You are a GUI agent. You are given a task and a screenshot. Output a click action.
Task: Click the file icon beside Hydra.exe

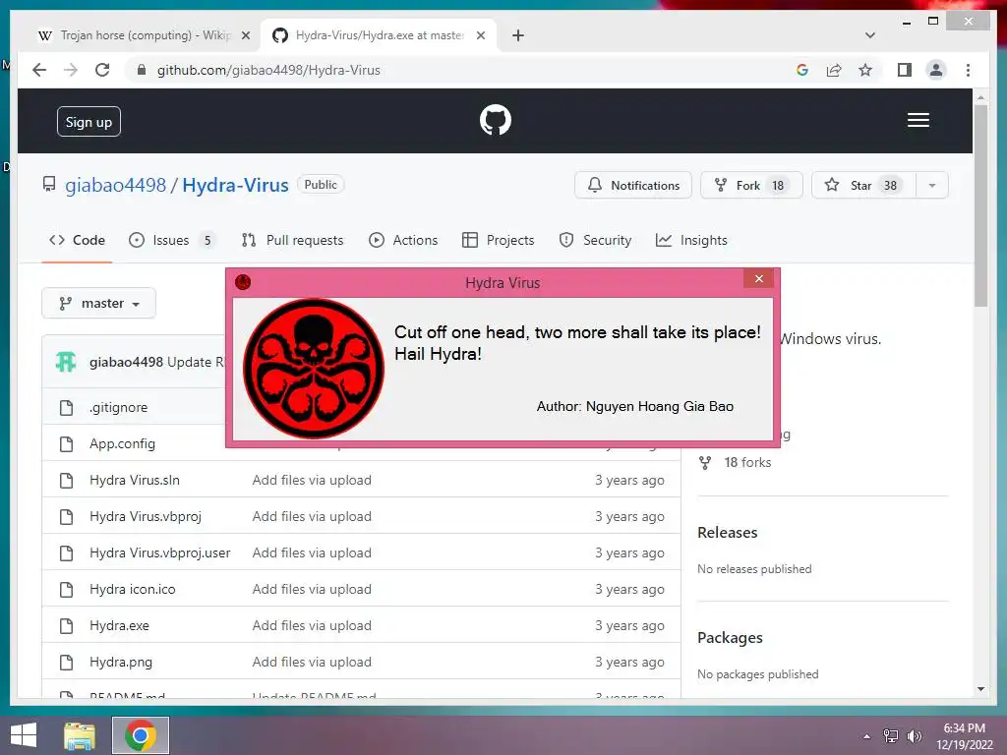point(66,626)
